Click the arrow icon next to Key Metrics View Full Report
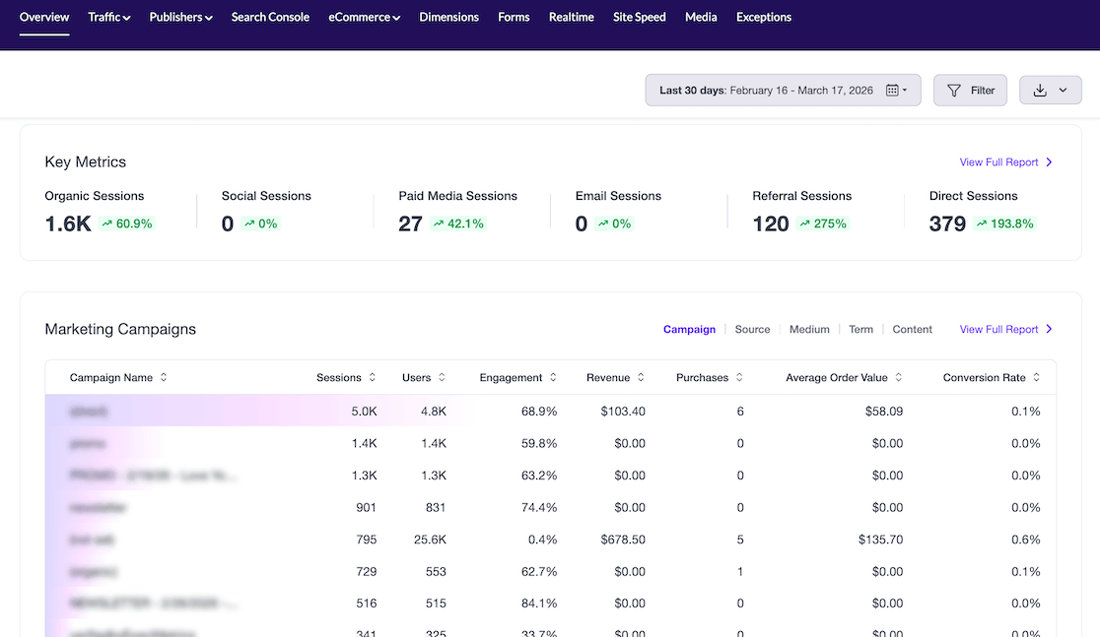Viewport: 1100px width, 637px height. click(x=1050, y=161)
